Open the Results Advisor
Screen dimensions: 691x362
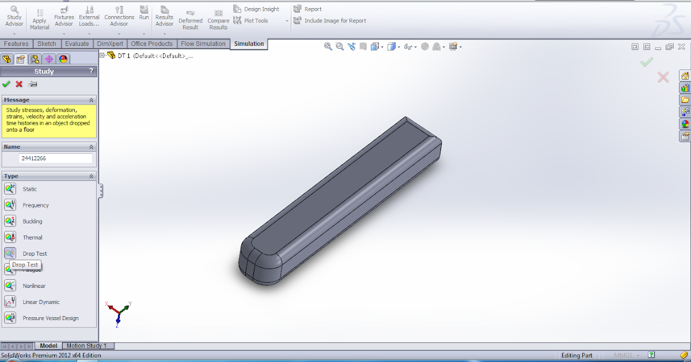(x=164, y=17)
